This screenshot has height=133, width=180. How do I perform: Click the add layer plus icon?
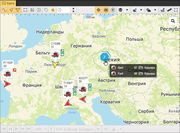point(135,10)
